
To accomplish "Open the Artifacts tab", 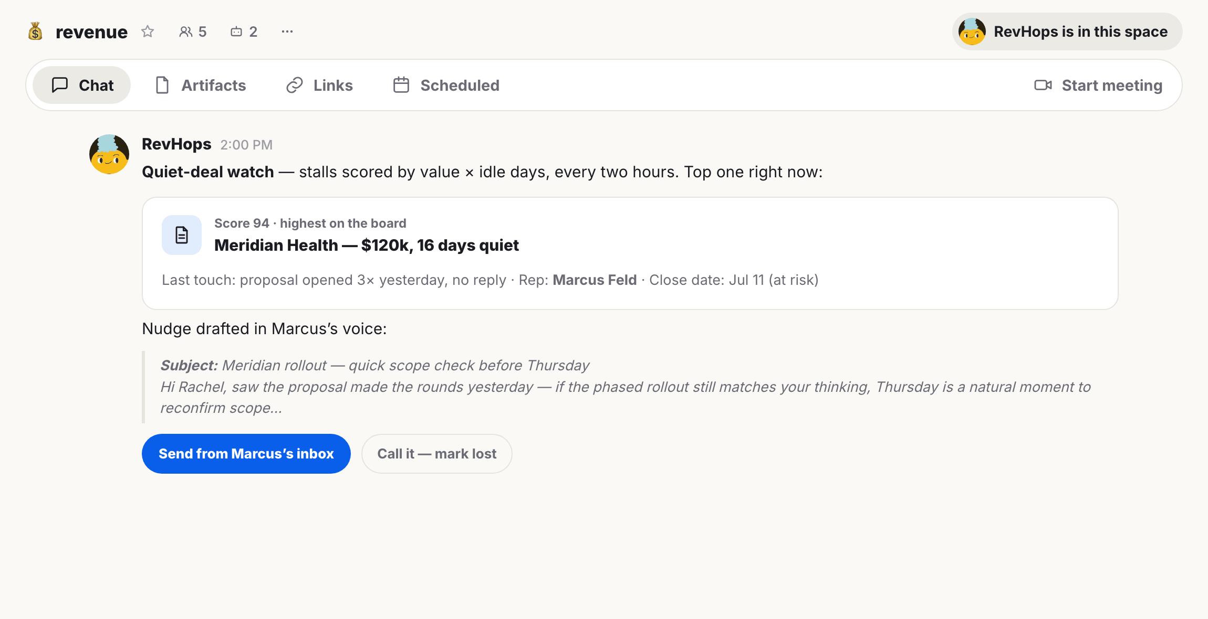I will pos(201,85).
